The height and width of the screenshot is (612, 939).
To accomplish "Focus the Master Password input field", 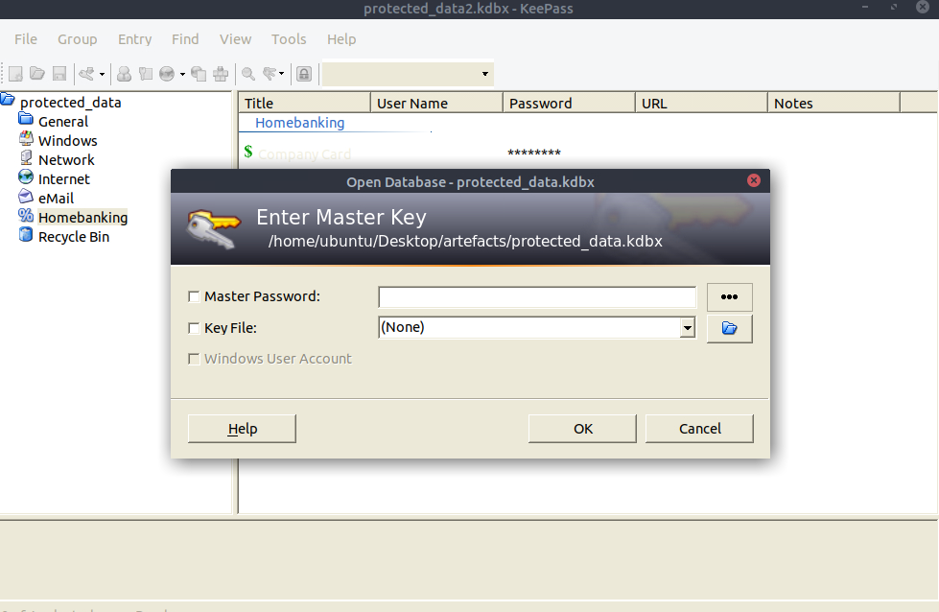I will click(x=537, y=297).
